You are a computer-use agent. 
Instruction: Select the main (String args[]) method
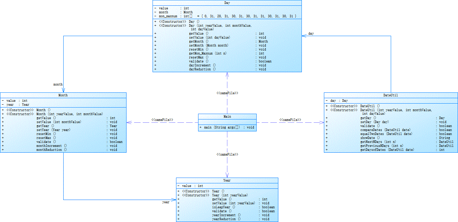(227, 127)
